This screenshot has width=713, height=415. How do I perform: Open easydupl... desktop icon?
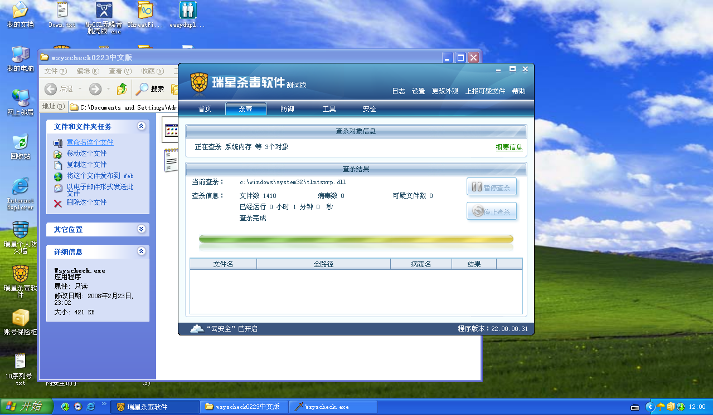[187, 15]
